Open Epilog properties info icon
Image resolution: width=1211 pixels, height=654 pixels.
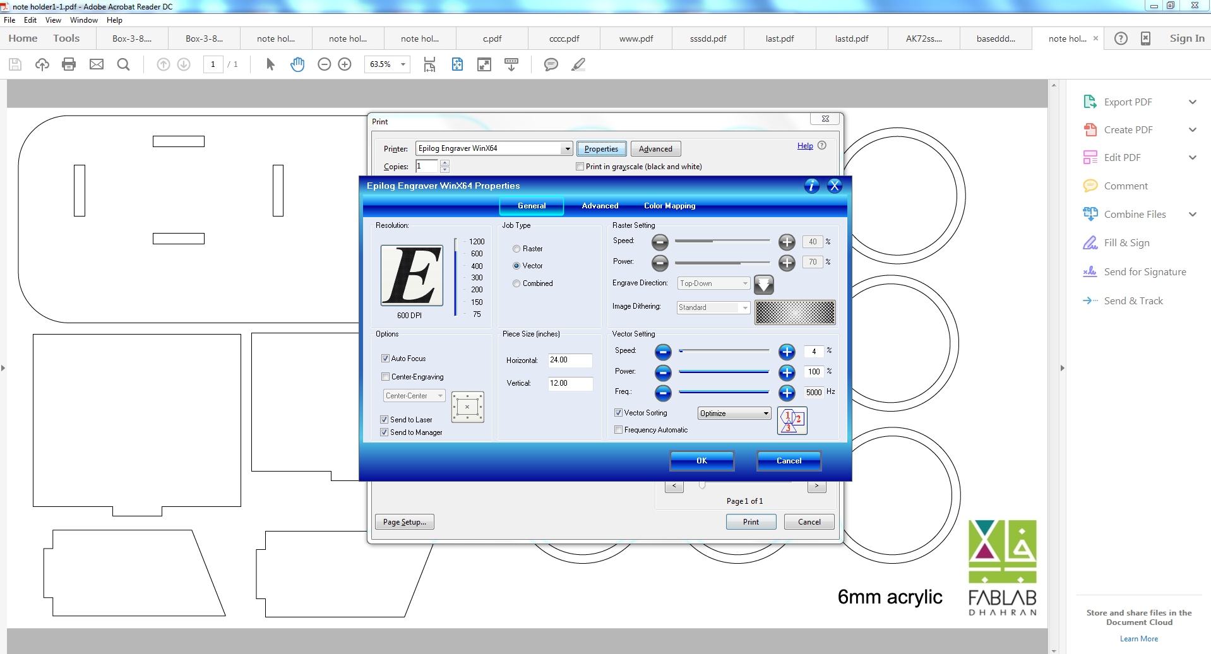point(812,186)
